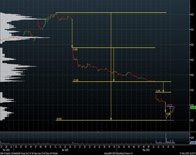196x155 pixels.
Task: Click the April 24 date label
Action: pos(95,147)
